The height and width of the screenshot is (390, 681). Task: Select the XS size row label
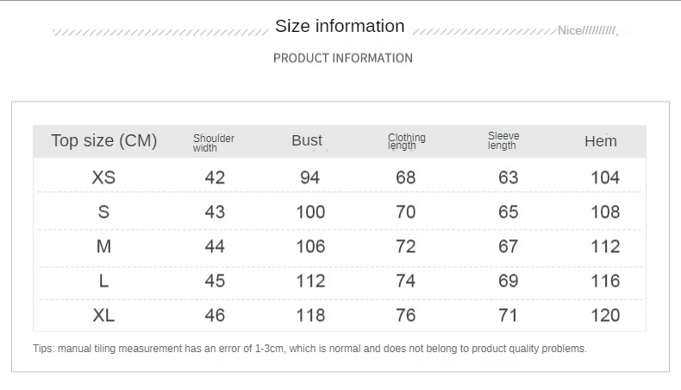(x=103, y=177)
